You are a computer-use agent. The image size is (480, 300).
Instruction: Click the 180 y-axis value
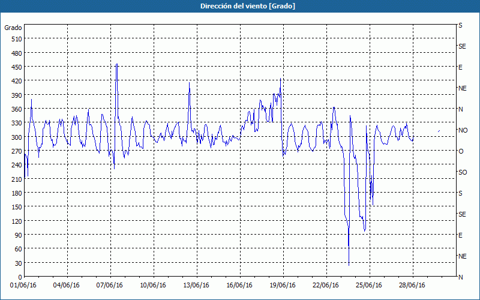click(17, 193)
